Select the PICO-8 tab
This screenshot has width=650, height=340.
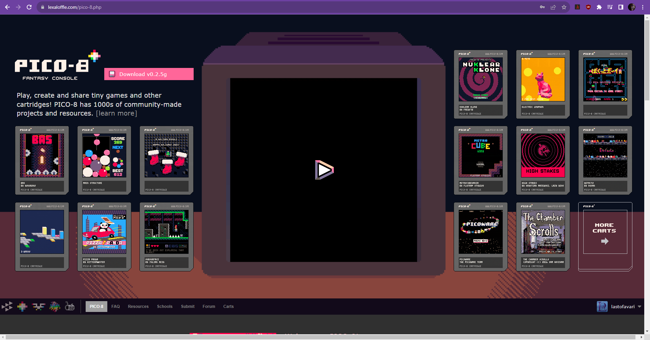pyautogui.click(x=96, y=307)
